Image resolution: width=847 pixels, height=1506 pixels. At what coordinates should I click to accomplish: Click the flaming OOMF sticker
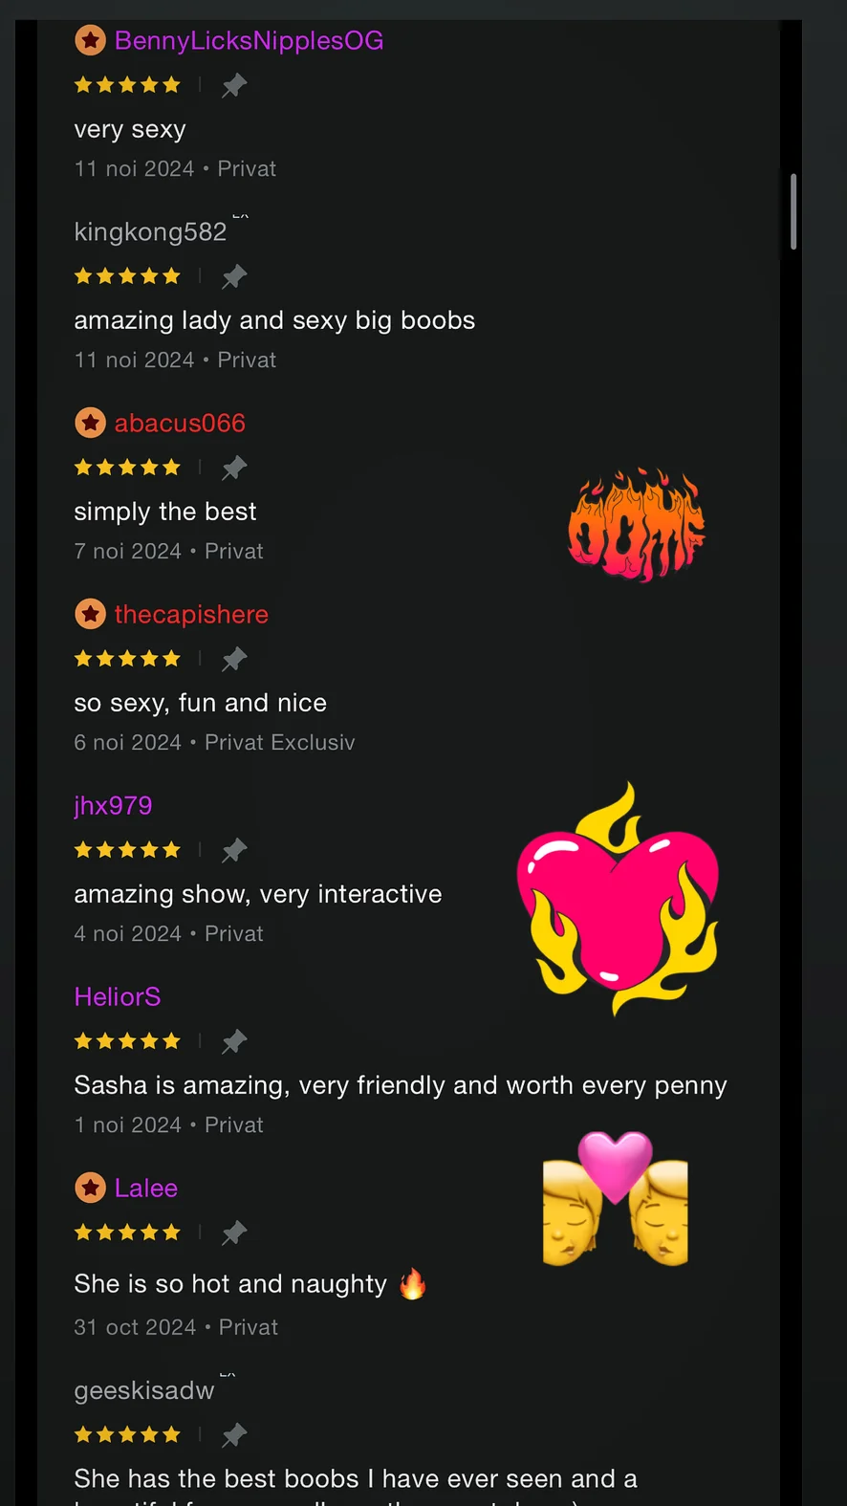(637, 525)
